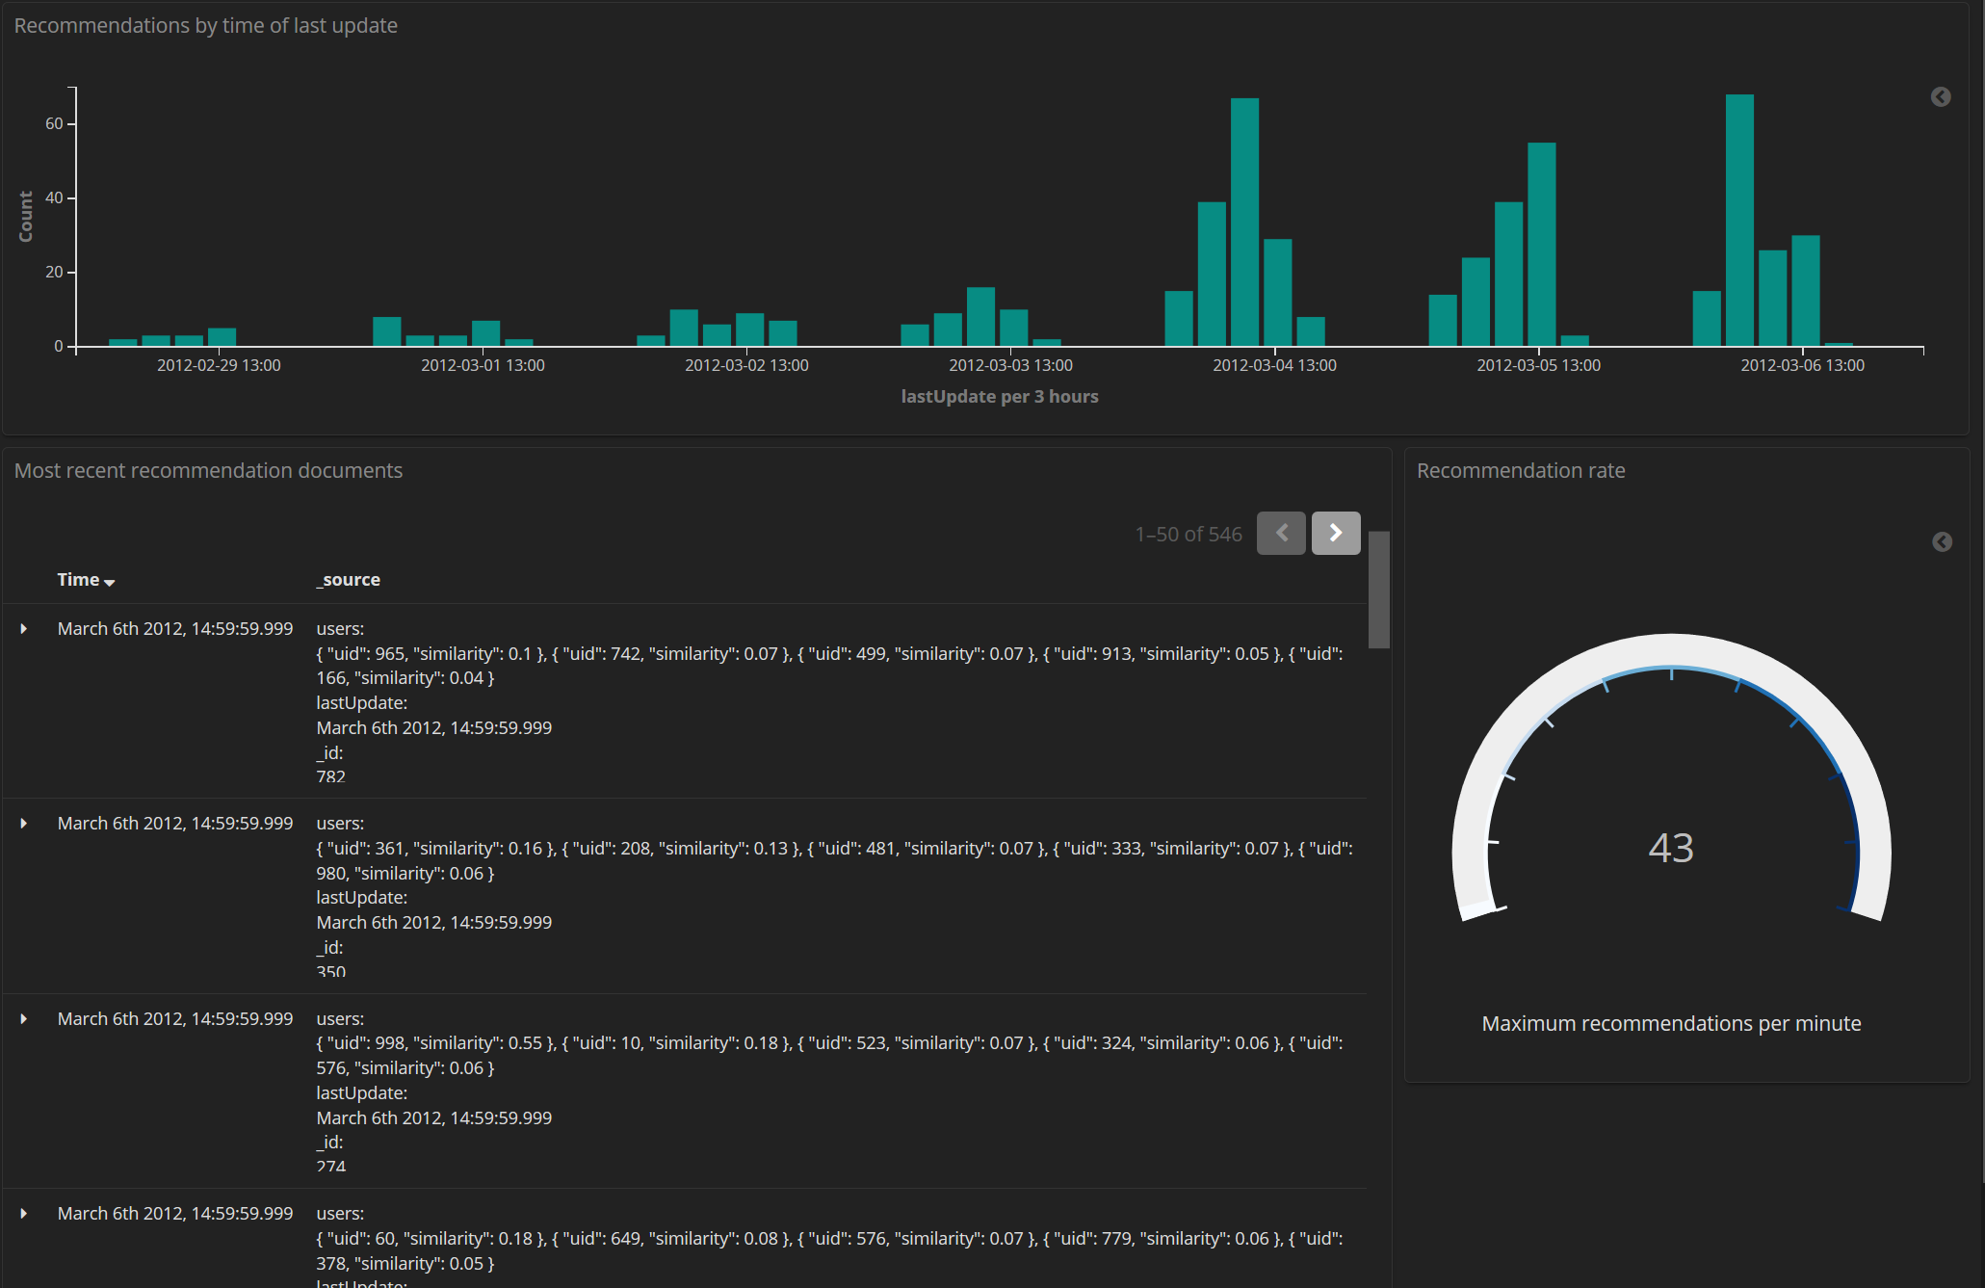
Task: Go to next page of documents
Action: (x=1336, y=533)
